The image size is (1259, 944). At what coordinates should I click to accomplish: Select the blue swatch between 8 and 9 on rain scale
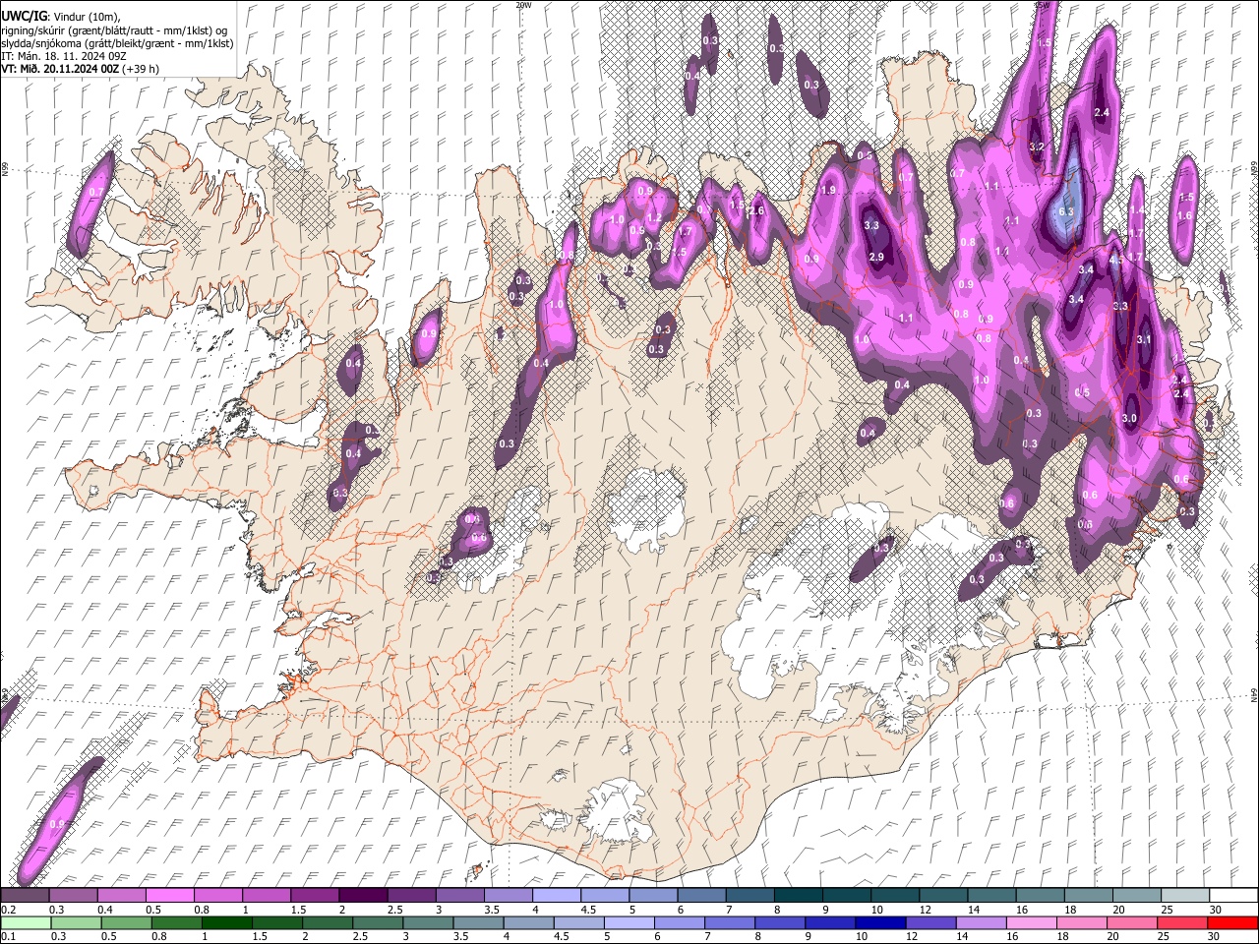[x=780, y=922]
